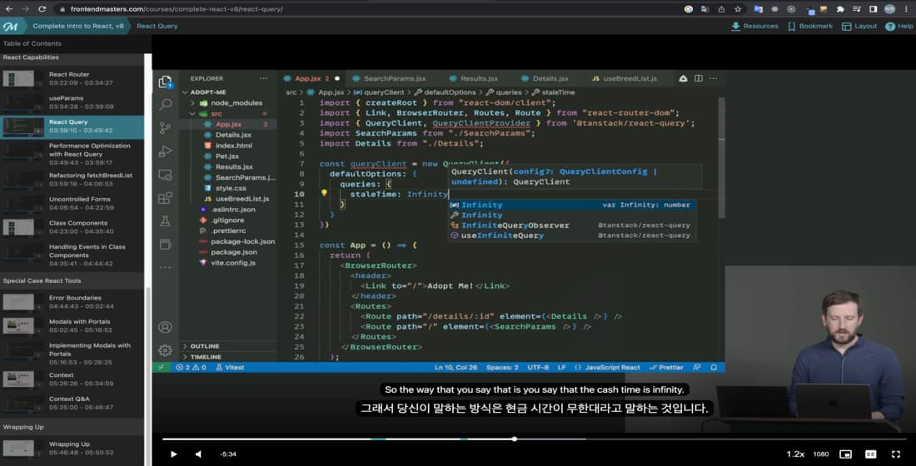Open Refactoring fetchBreedList lesson
The width and height of the screenshot is (916, 466).
[x=72, y=180]
